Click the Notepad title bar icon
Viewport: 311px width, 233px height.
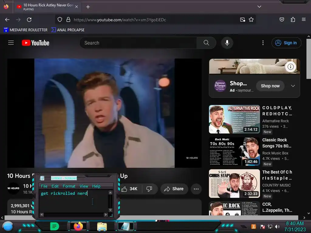pos(42,178)
